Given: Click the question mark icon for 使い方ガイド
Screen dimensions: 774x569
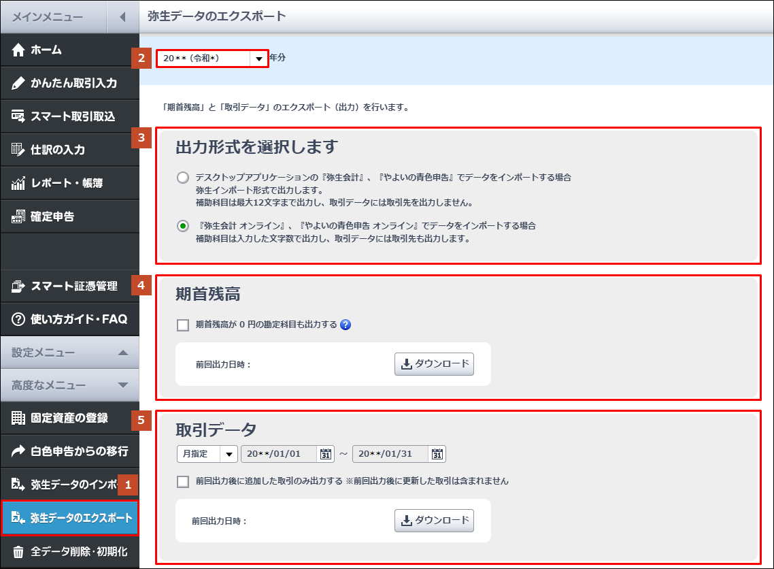Looking at the screenshot, I should click(x=18, y=320).
